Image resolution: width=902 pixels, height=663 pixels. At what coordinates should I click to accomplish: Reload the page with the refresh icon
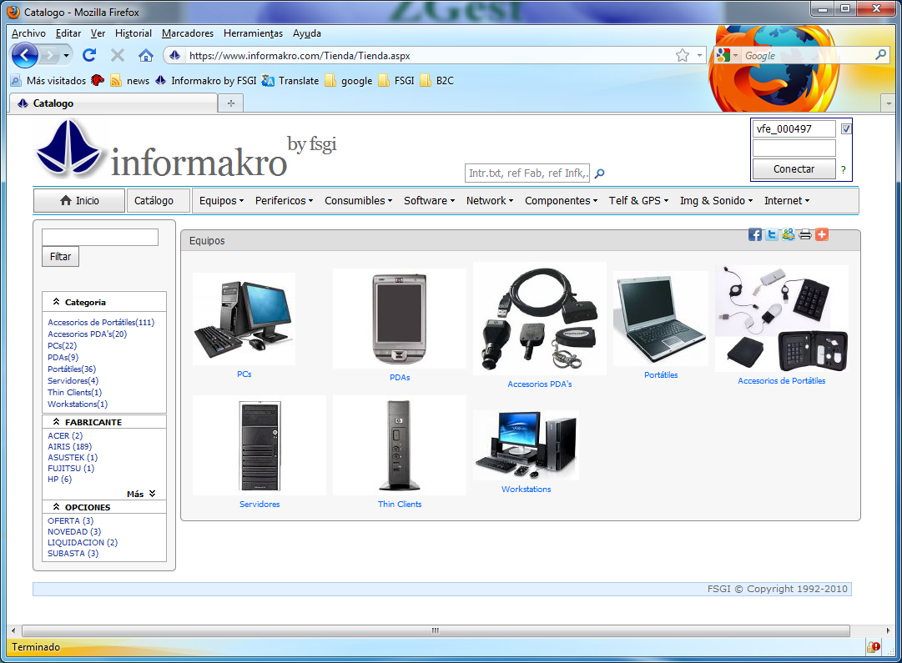point(89,55)
